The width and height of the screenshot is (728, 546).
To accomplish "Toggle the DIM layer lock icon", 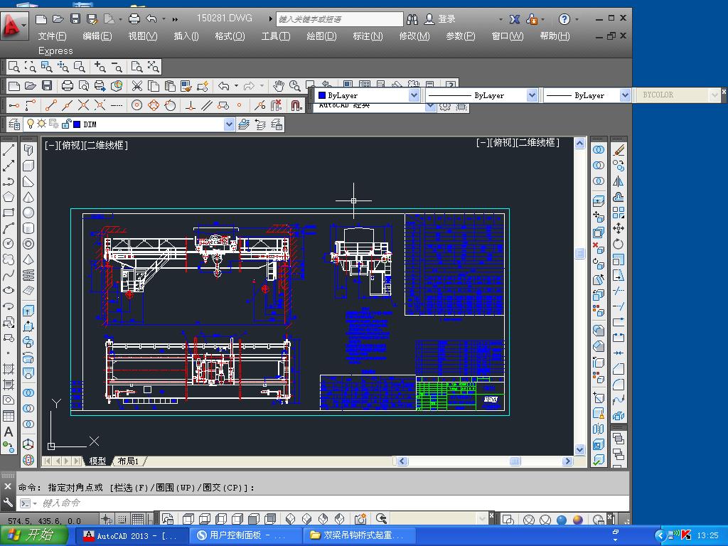I will click(66, 124).
